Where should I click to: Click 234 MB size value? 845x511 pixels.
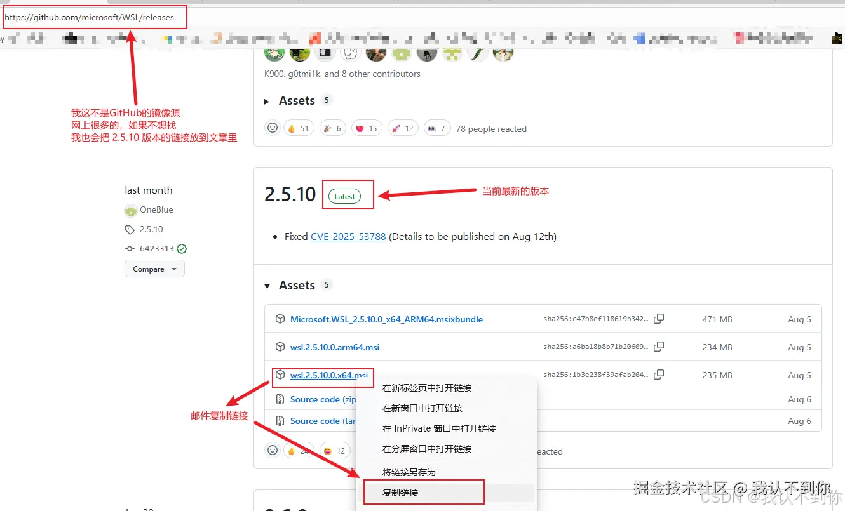[717, 347]
